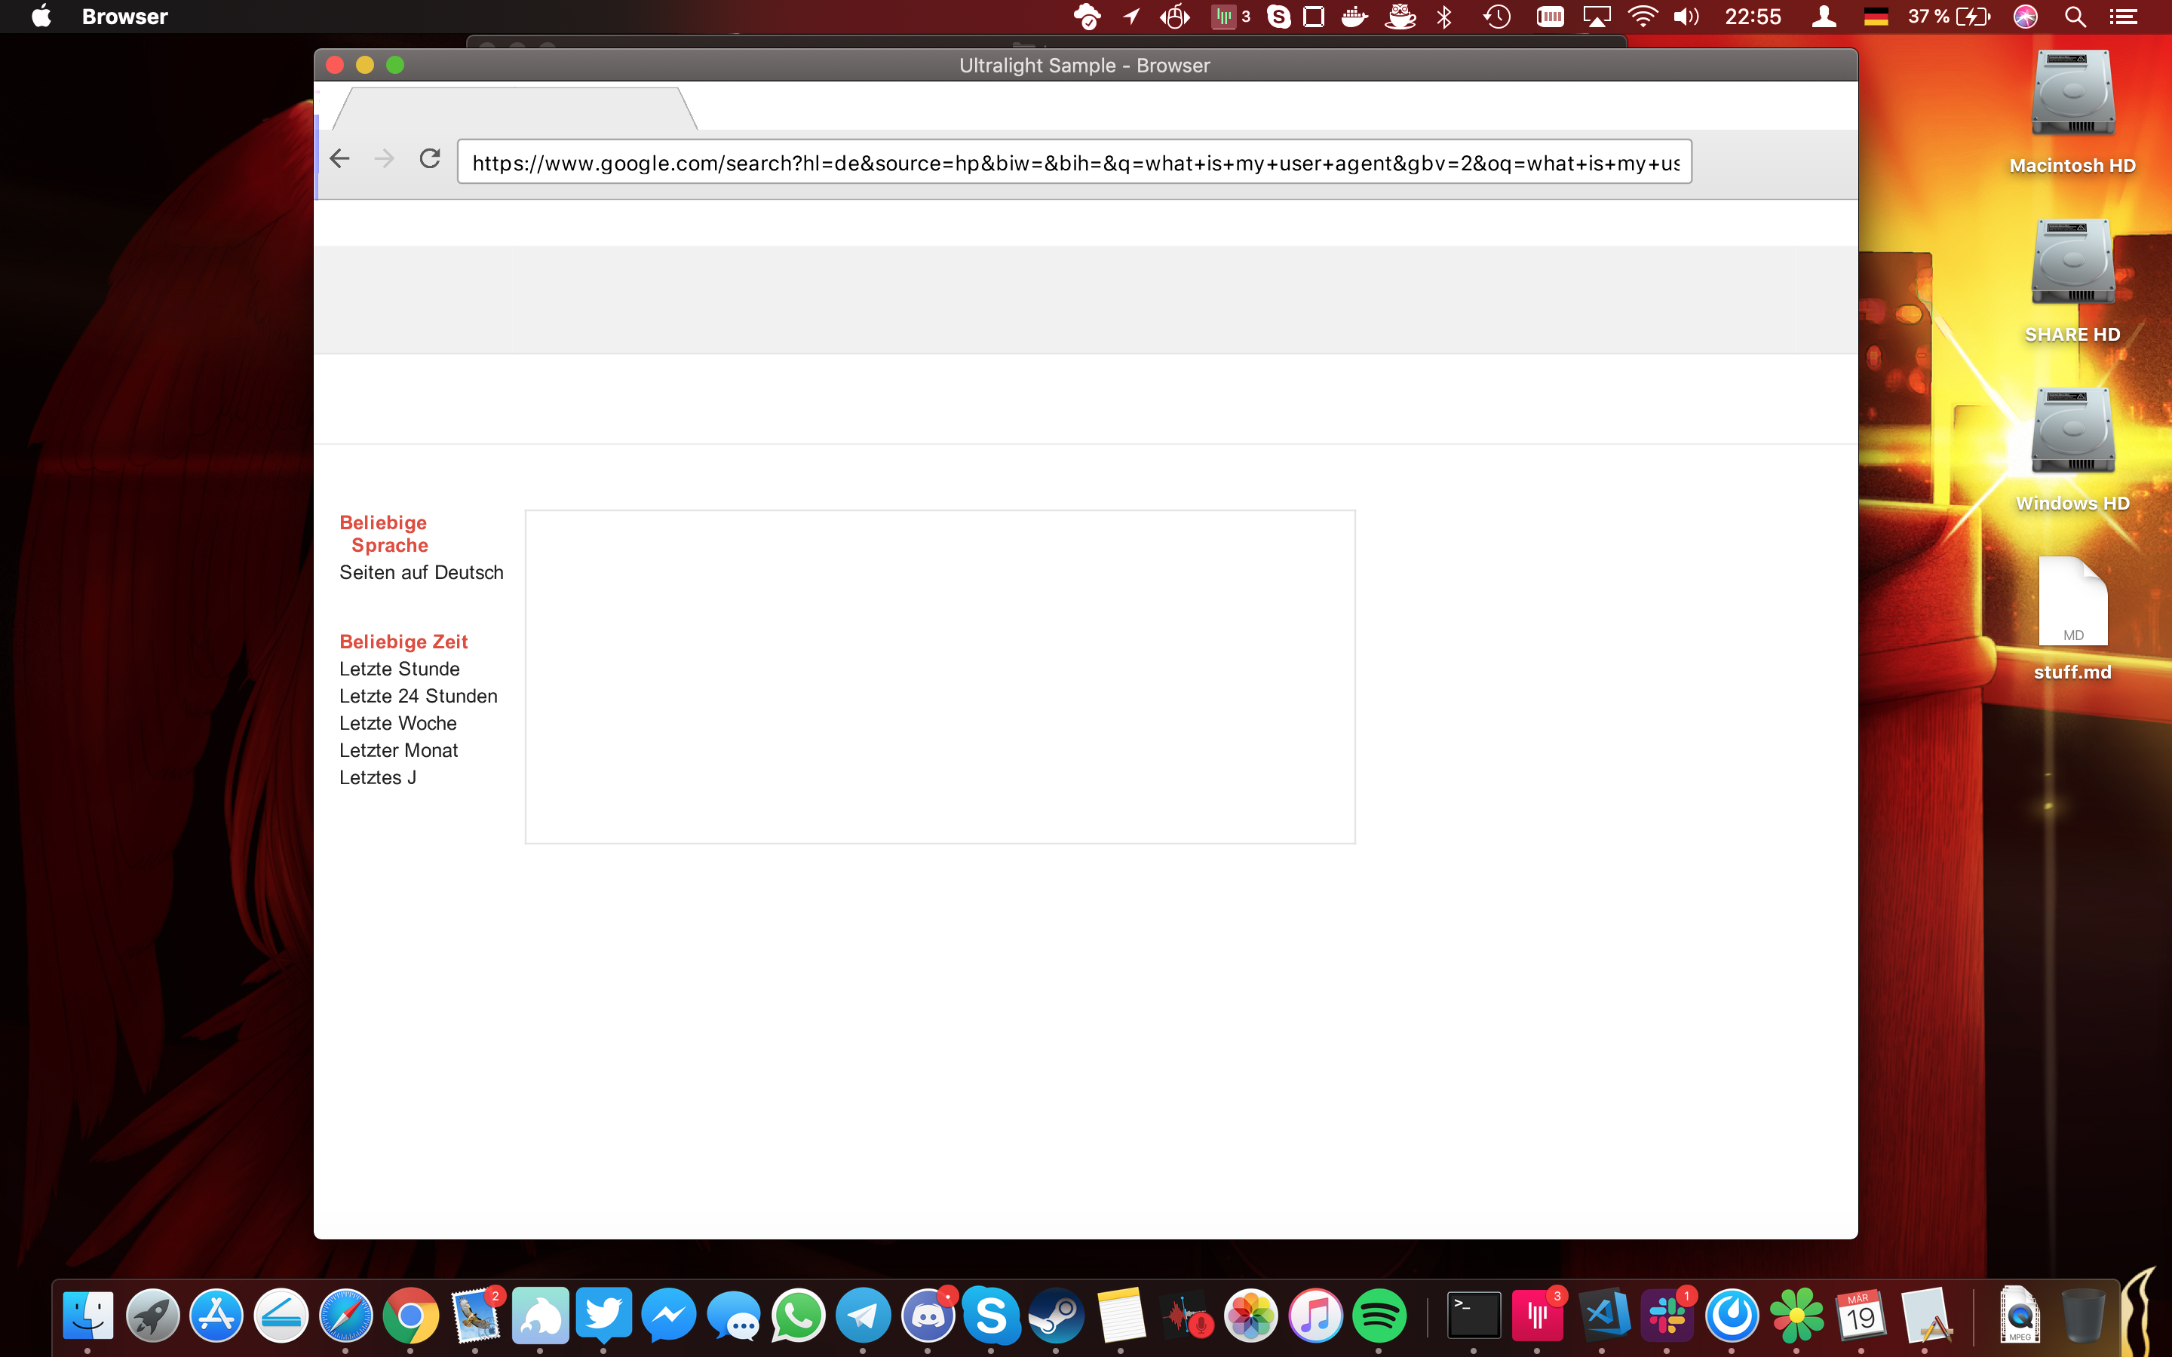
Task: Select Letzte Woche time filter
Action: click(x=397, y=724)
